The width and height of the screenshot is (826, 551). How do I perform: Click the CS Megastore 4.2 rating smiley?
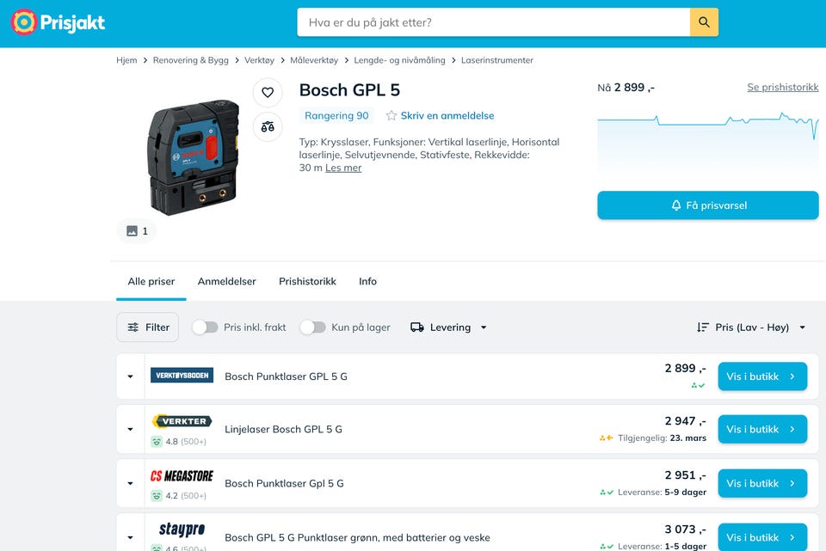[157, 496]
